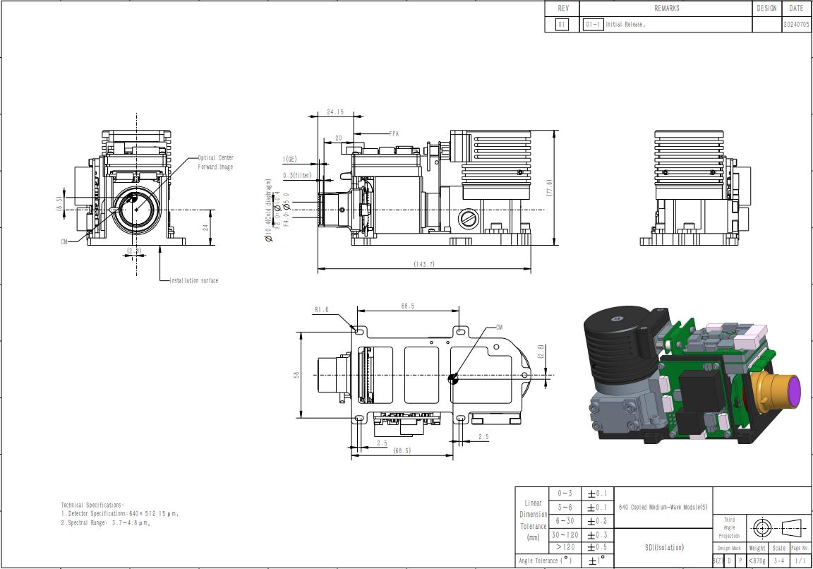813x569 pixels.
Task: Click the FPA label
Action: tap(396, 133)
